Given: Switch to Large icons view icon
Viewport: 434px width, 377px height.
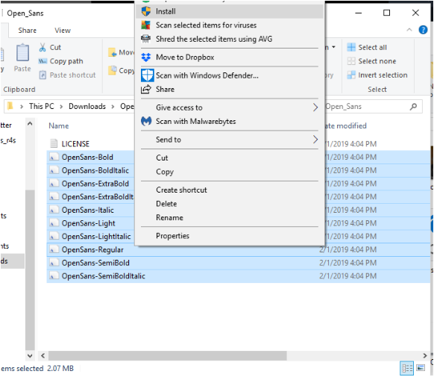Looking at the screenshot, I should pyautogui.click(x=421, y=368).
